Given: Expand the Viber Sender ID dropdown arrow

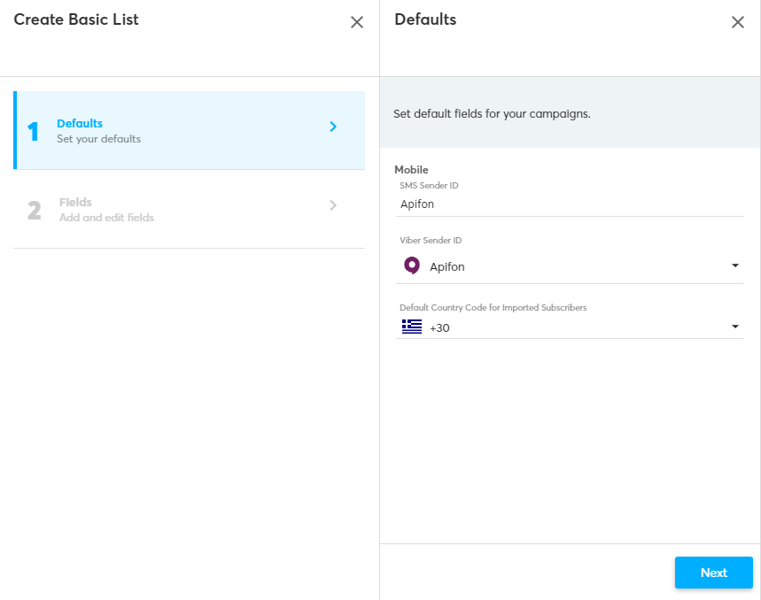Looking at the screenshot, I should coord(734,265).
